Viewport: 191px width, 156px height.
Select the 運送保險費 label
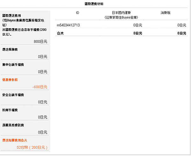click(11, 50)
